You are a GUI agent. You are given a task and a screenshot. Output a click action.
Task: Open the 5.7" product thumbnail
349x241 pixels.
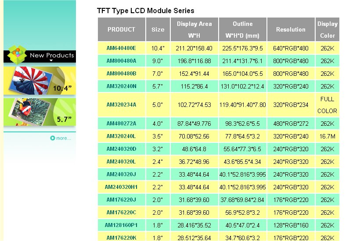pos(40,112)
